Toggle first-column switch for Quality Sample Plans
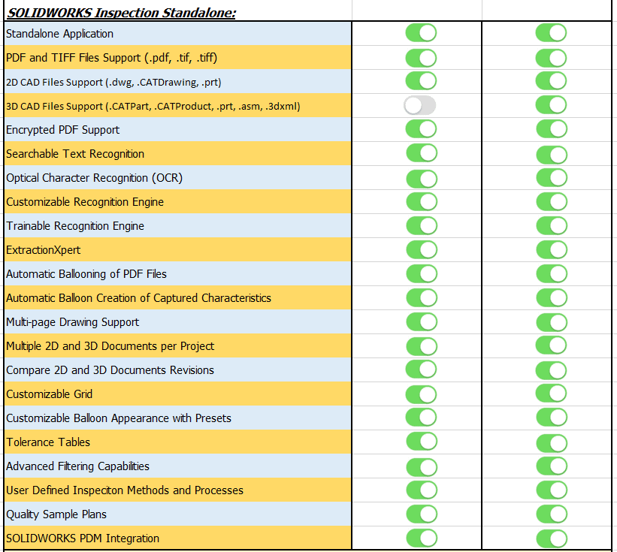Screen dimensions: 617x552 422,514
